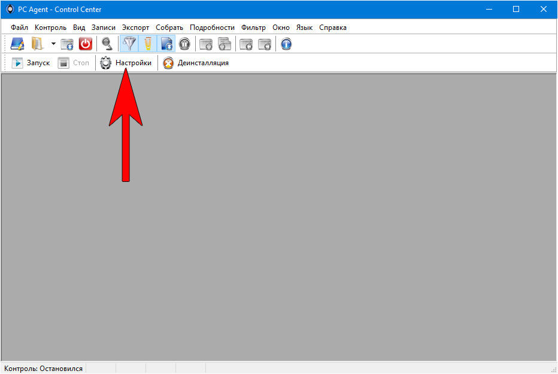
Task: Toggle the blue document toolbar button
Action: (x=166, y=44)
